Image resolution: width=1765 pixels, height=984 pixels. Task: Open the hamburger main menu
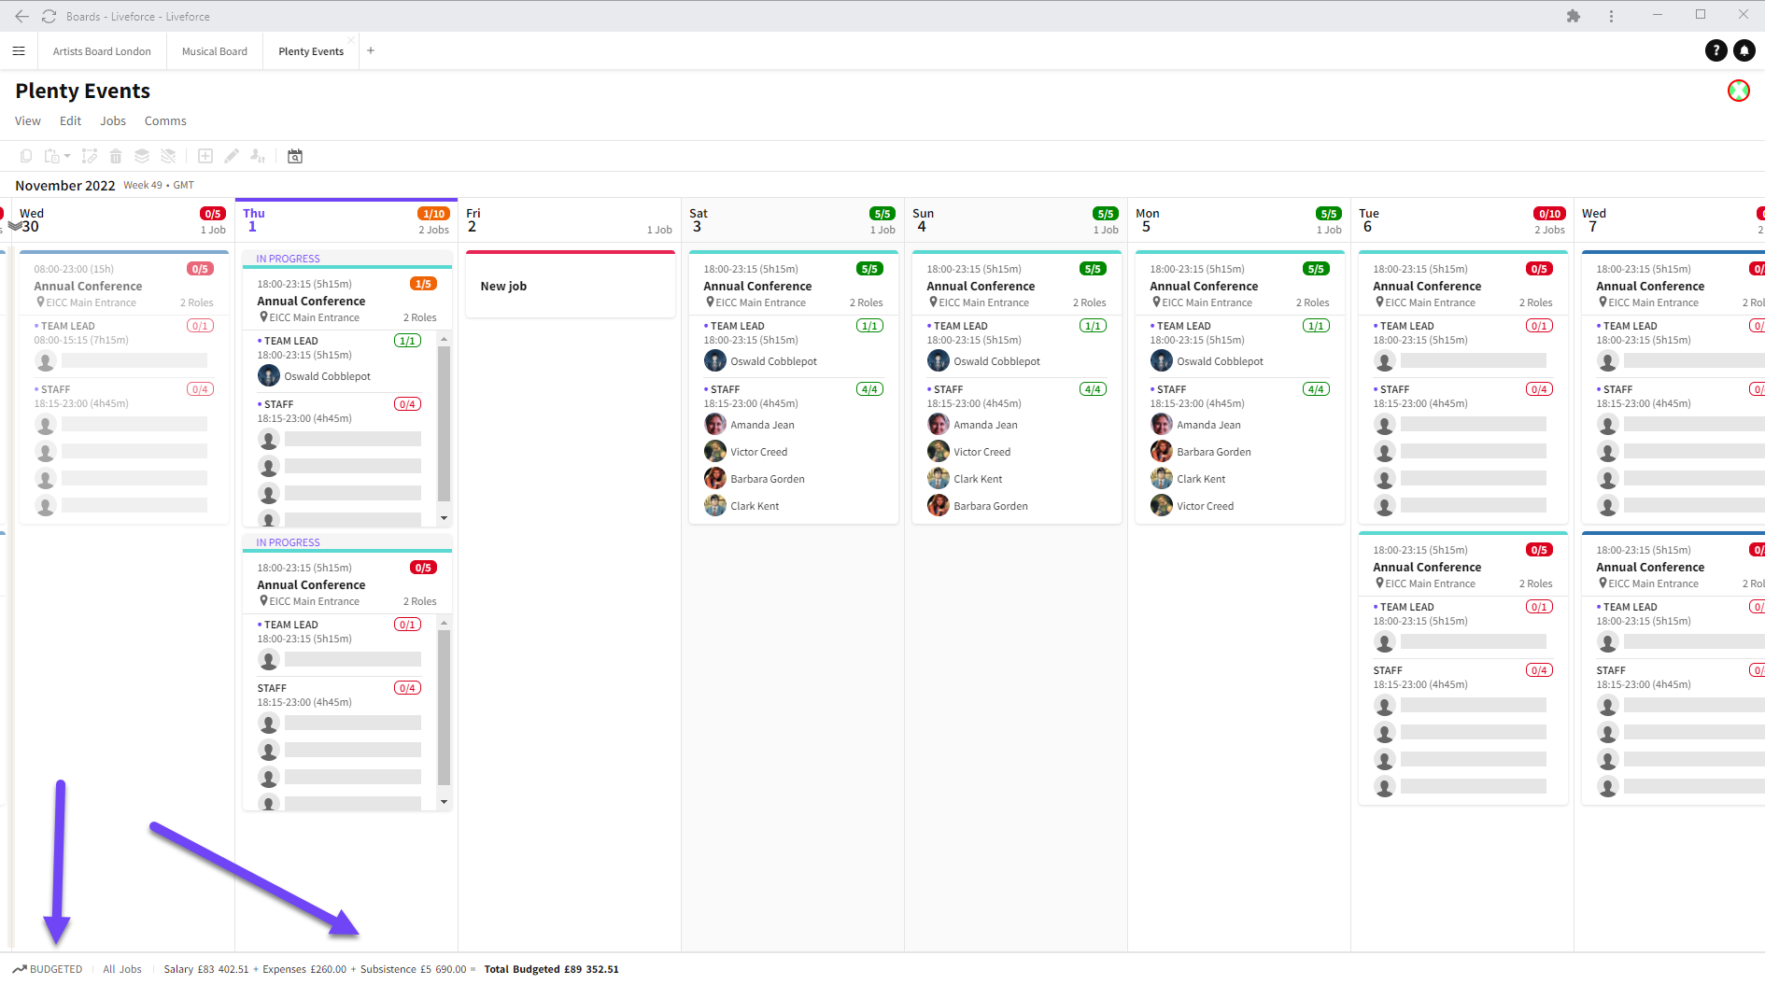point(19,51)
